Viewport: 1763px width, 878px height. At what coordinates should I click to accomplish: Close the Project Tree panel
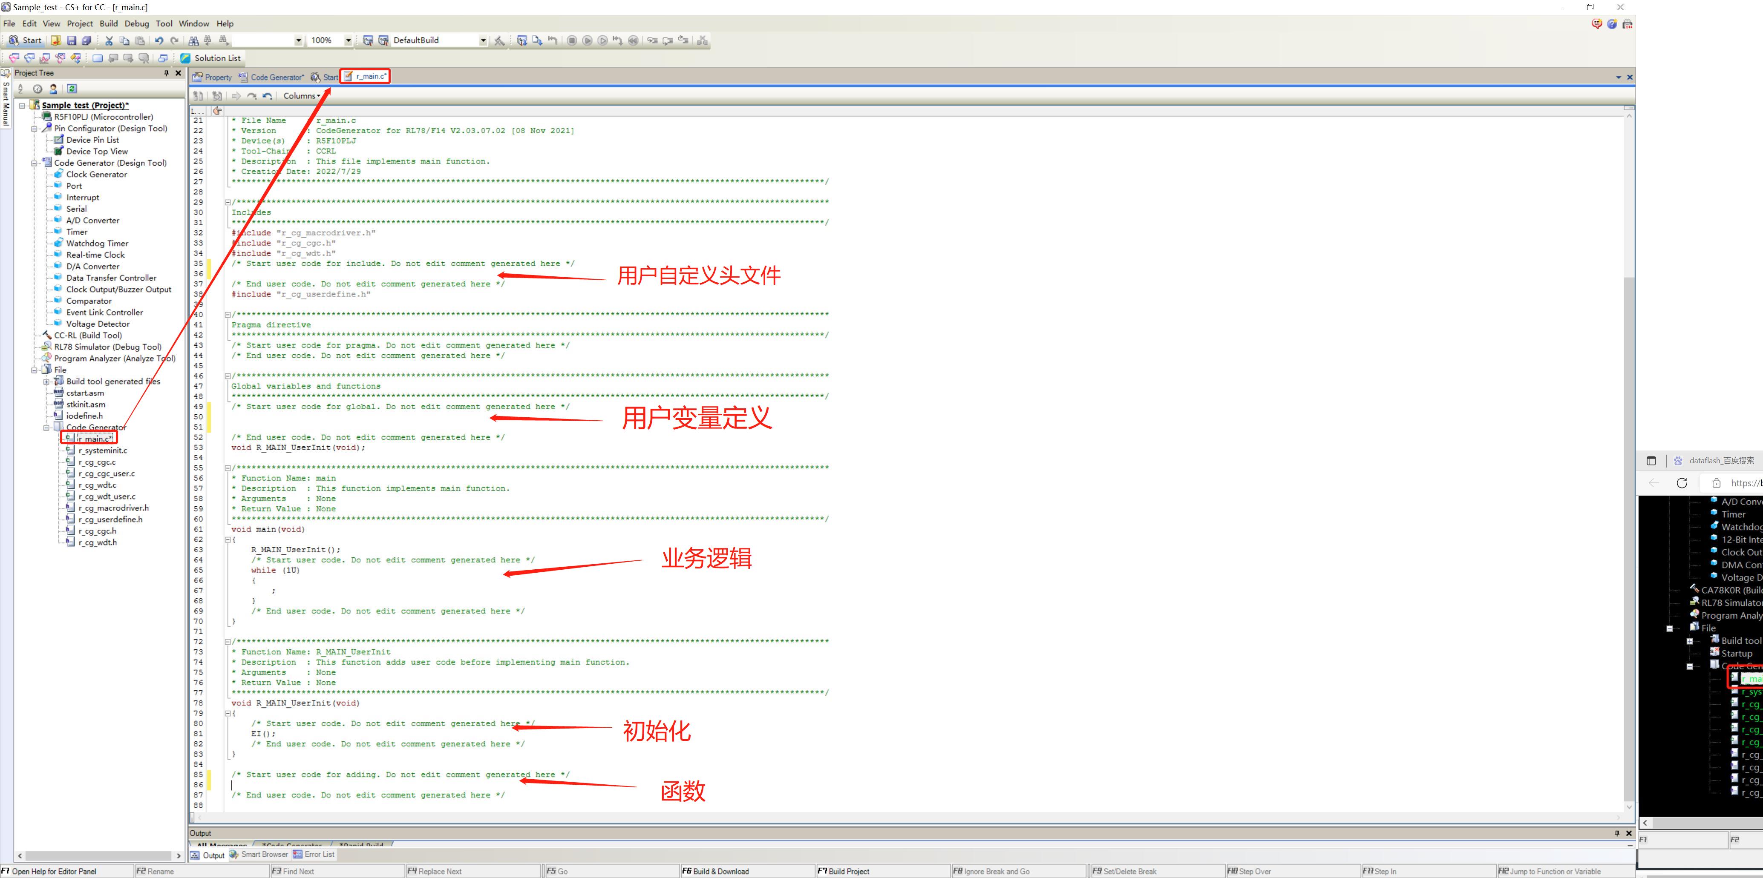pos(179,73)
